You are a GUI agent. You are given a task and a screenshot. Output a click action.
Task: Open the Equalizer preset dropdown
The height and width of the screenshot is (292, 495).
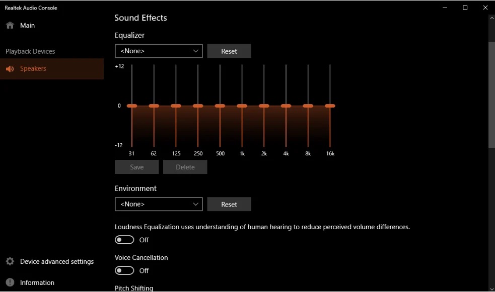pyautogui.click(x=159, y=51)
